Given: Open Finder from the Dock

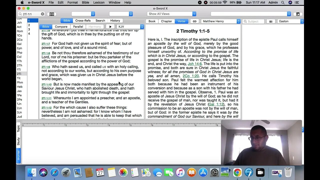Looking at the screenshot, I should [x=32, y=172].
